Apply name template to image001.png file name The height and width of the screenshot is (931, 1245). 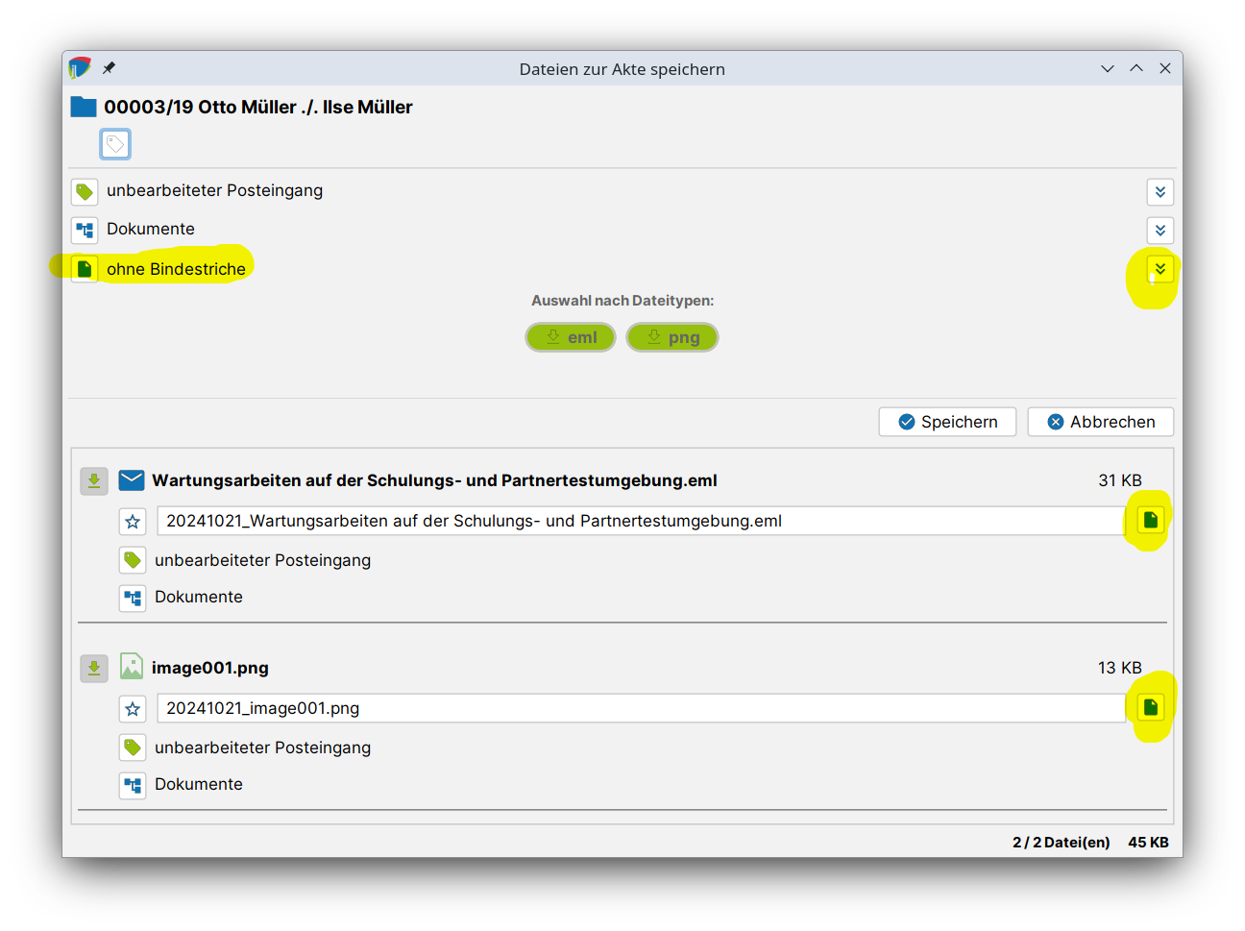pos(1150,707)
